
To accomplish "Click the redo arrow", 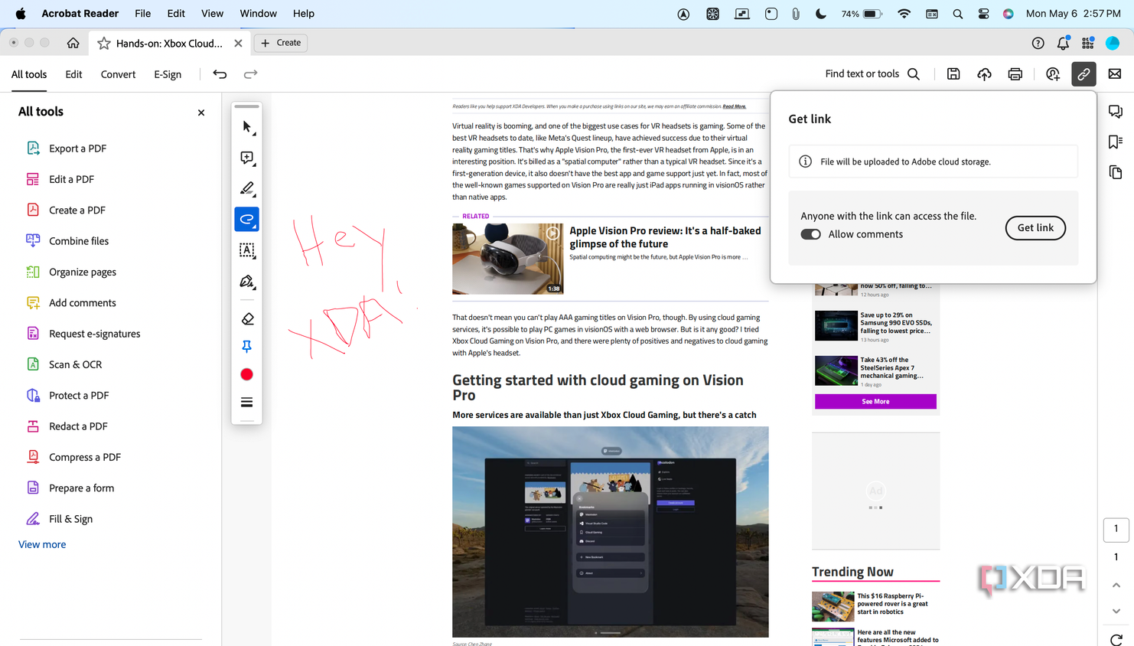I will coord(250,74).
